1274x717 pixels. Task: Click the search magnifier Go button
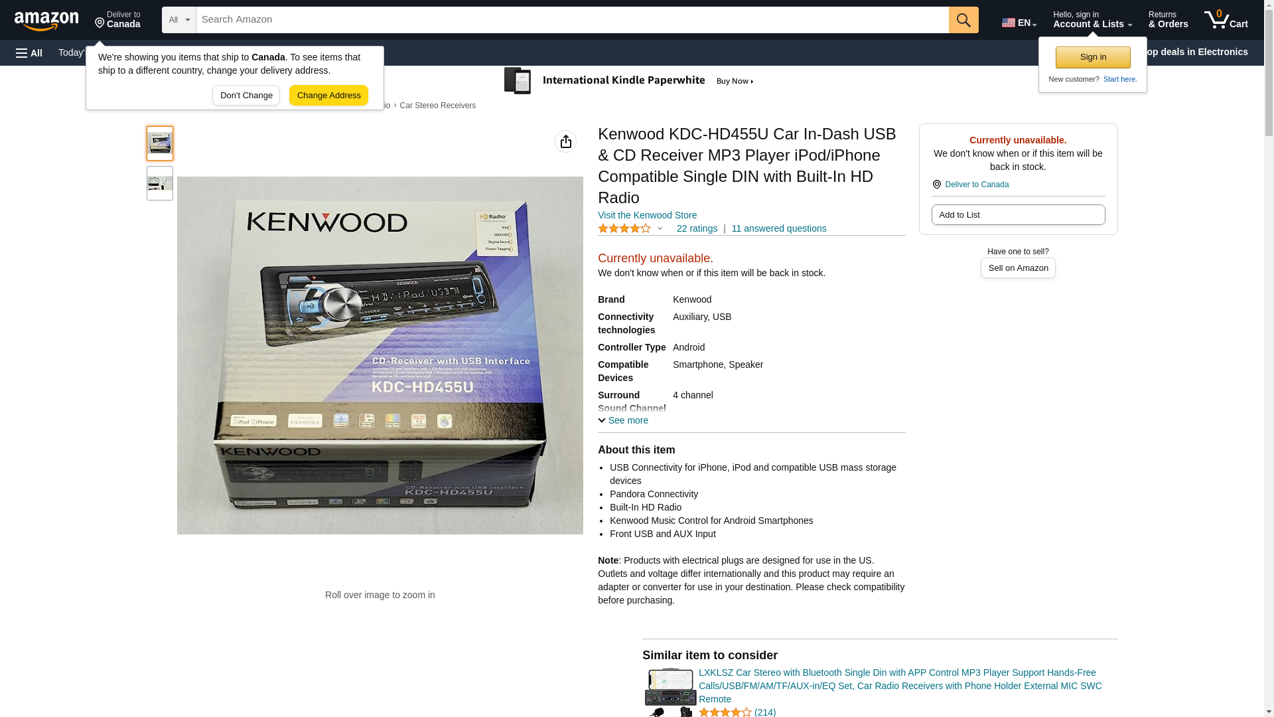(x=963, y=20)
